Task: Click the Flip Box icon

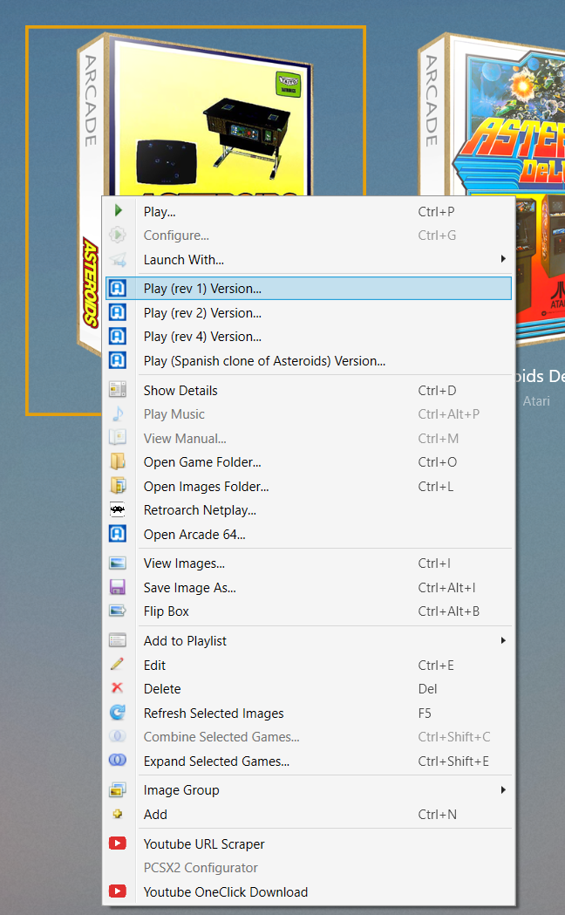Action: click(x=118, y=611)
